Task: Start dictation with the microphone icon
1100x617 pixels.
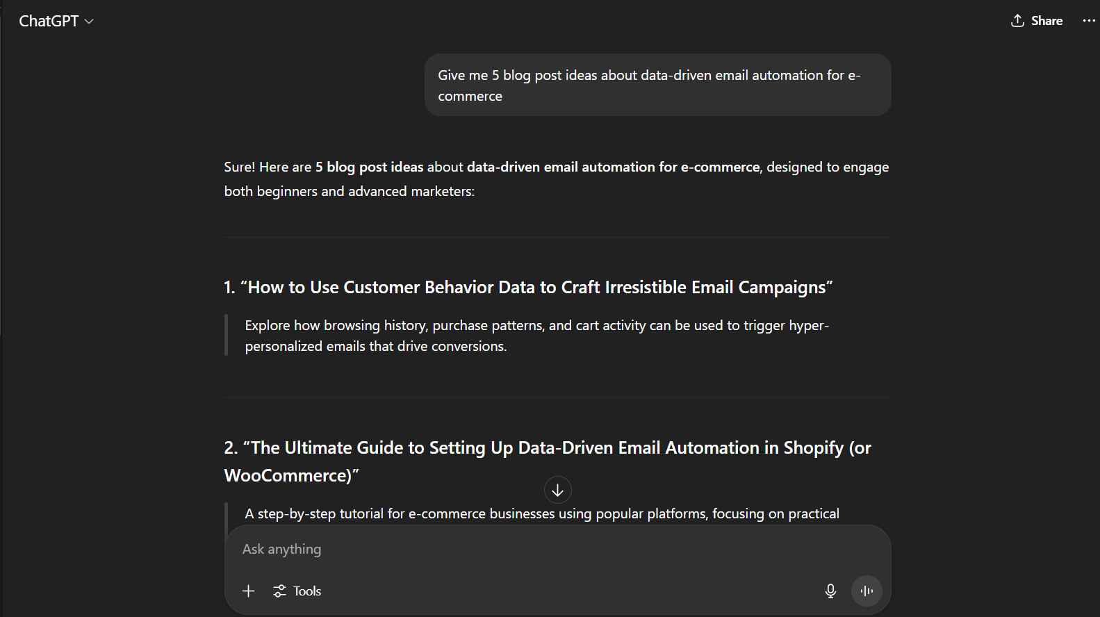Action: pyautogui.click(x=830, y=591)
